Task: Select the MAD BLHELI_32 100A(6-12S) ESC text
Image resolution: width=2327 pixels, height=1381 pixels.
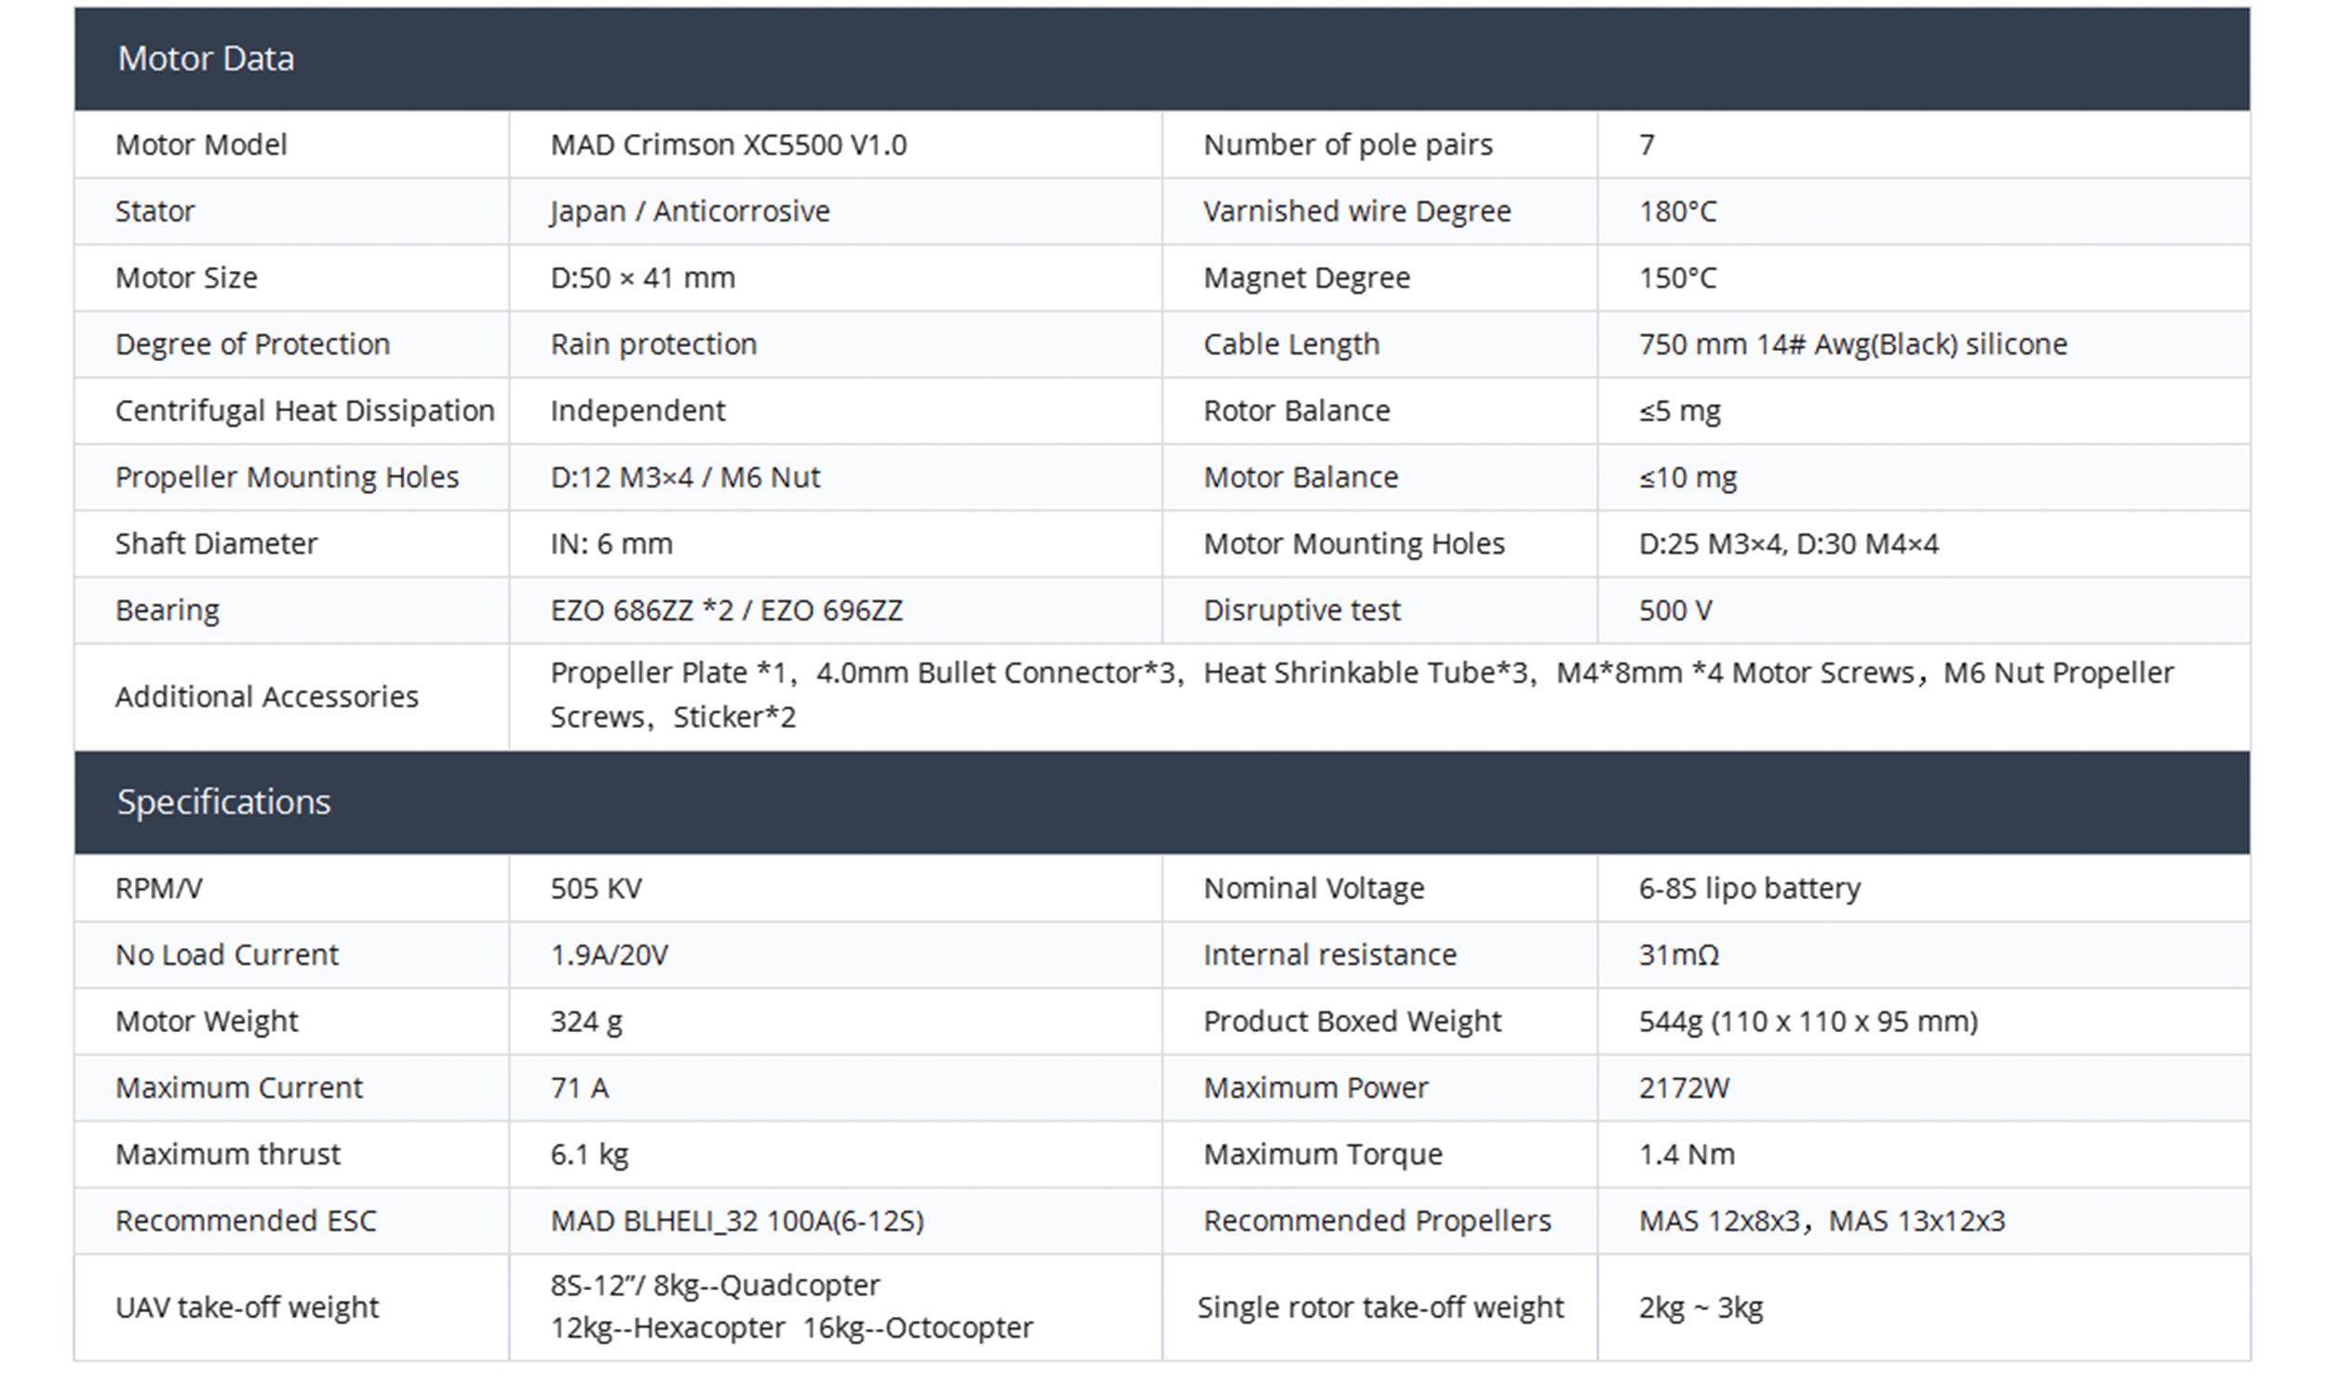Action: click(737, 1221)
